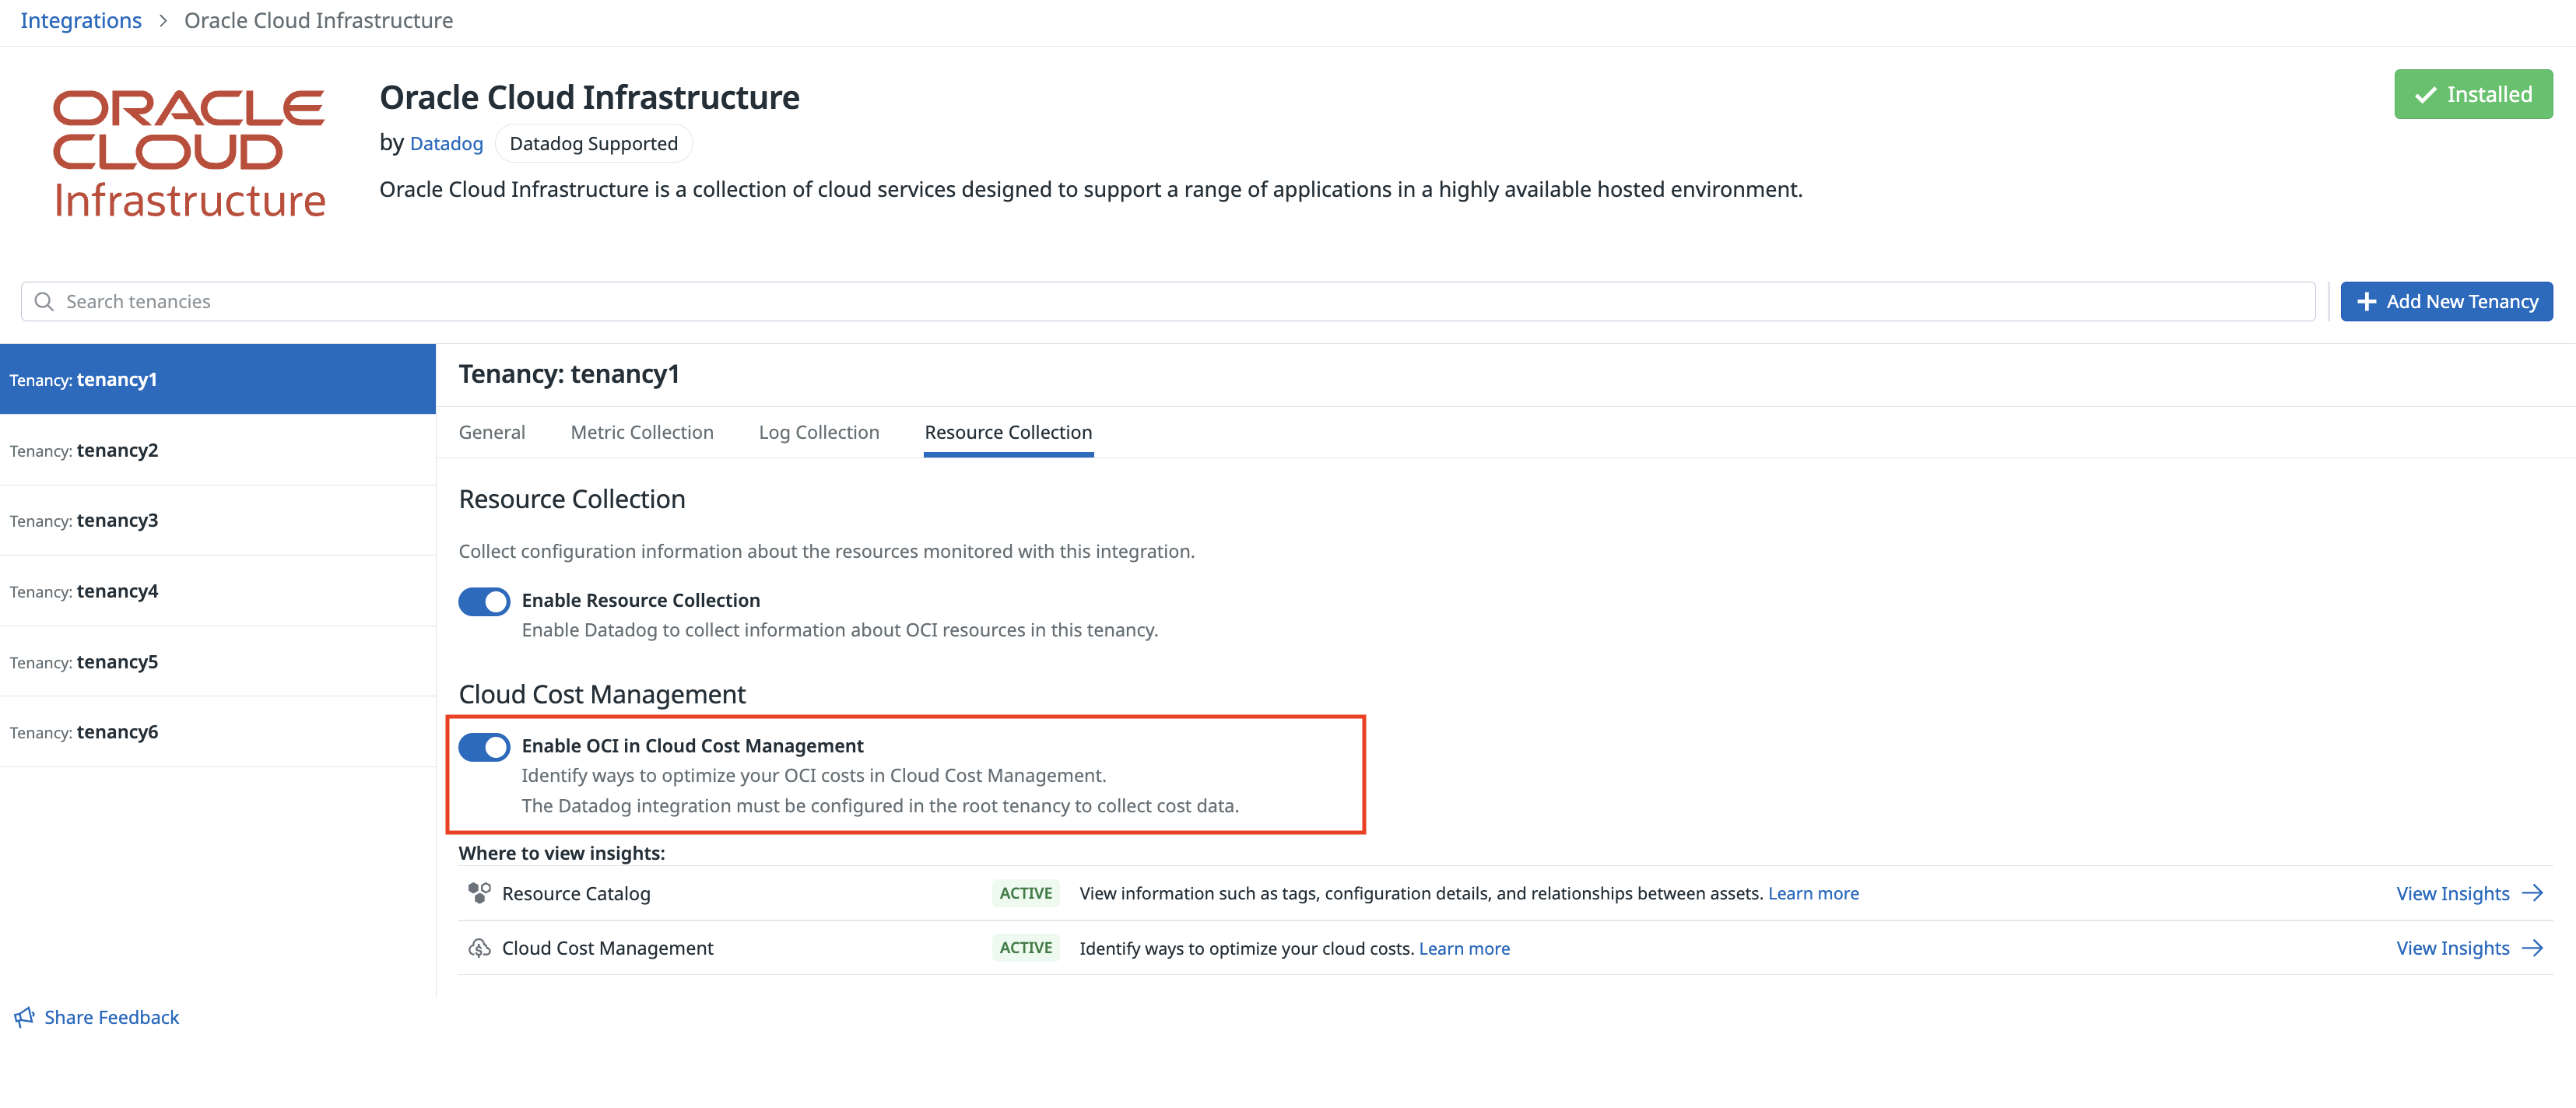Click the Oracle Cloud Infrastructure breadcrumb text

coord(318,21)
